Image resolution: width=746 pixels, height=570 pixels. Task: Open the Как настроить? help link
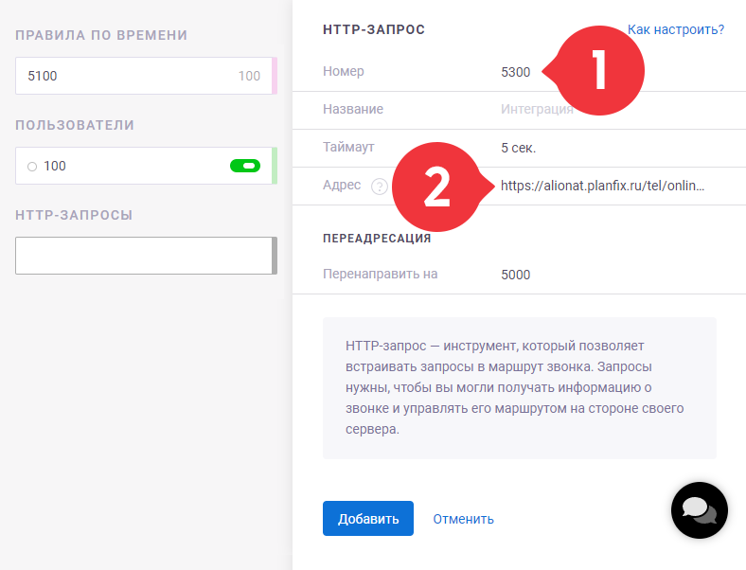click(x=676, y=29)
